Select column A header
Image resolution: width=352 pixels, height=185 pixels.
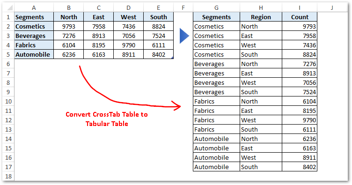coord(34,8)
